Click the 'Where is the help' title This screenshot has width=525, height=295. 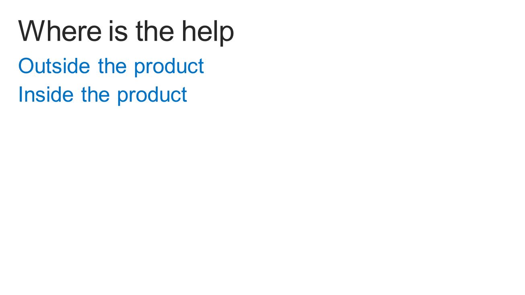click(126, 32)
